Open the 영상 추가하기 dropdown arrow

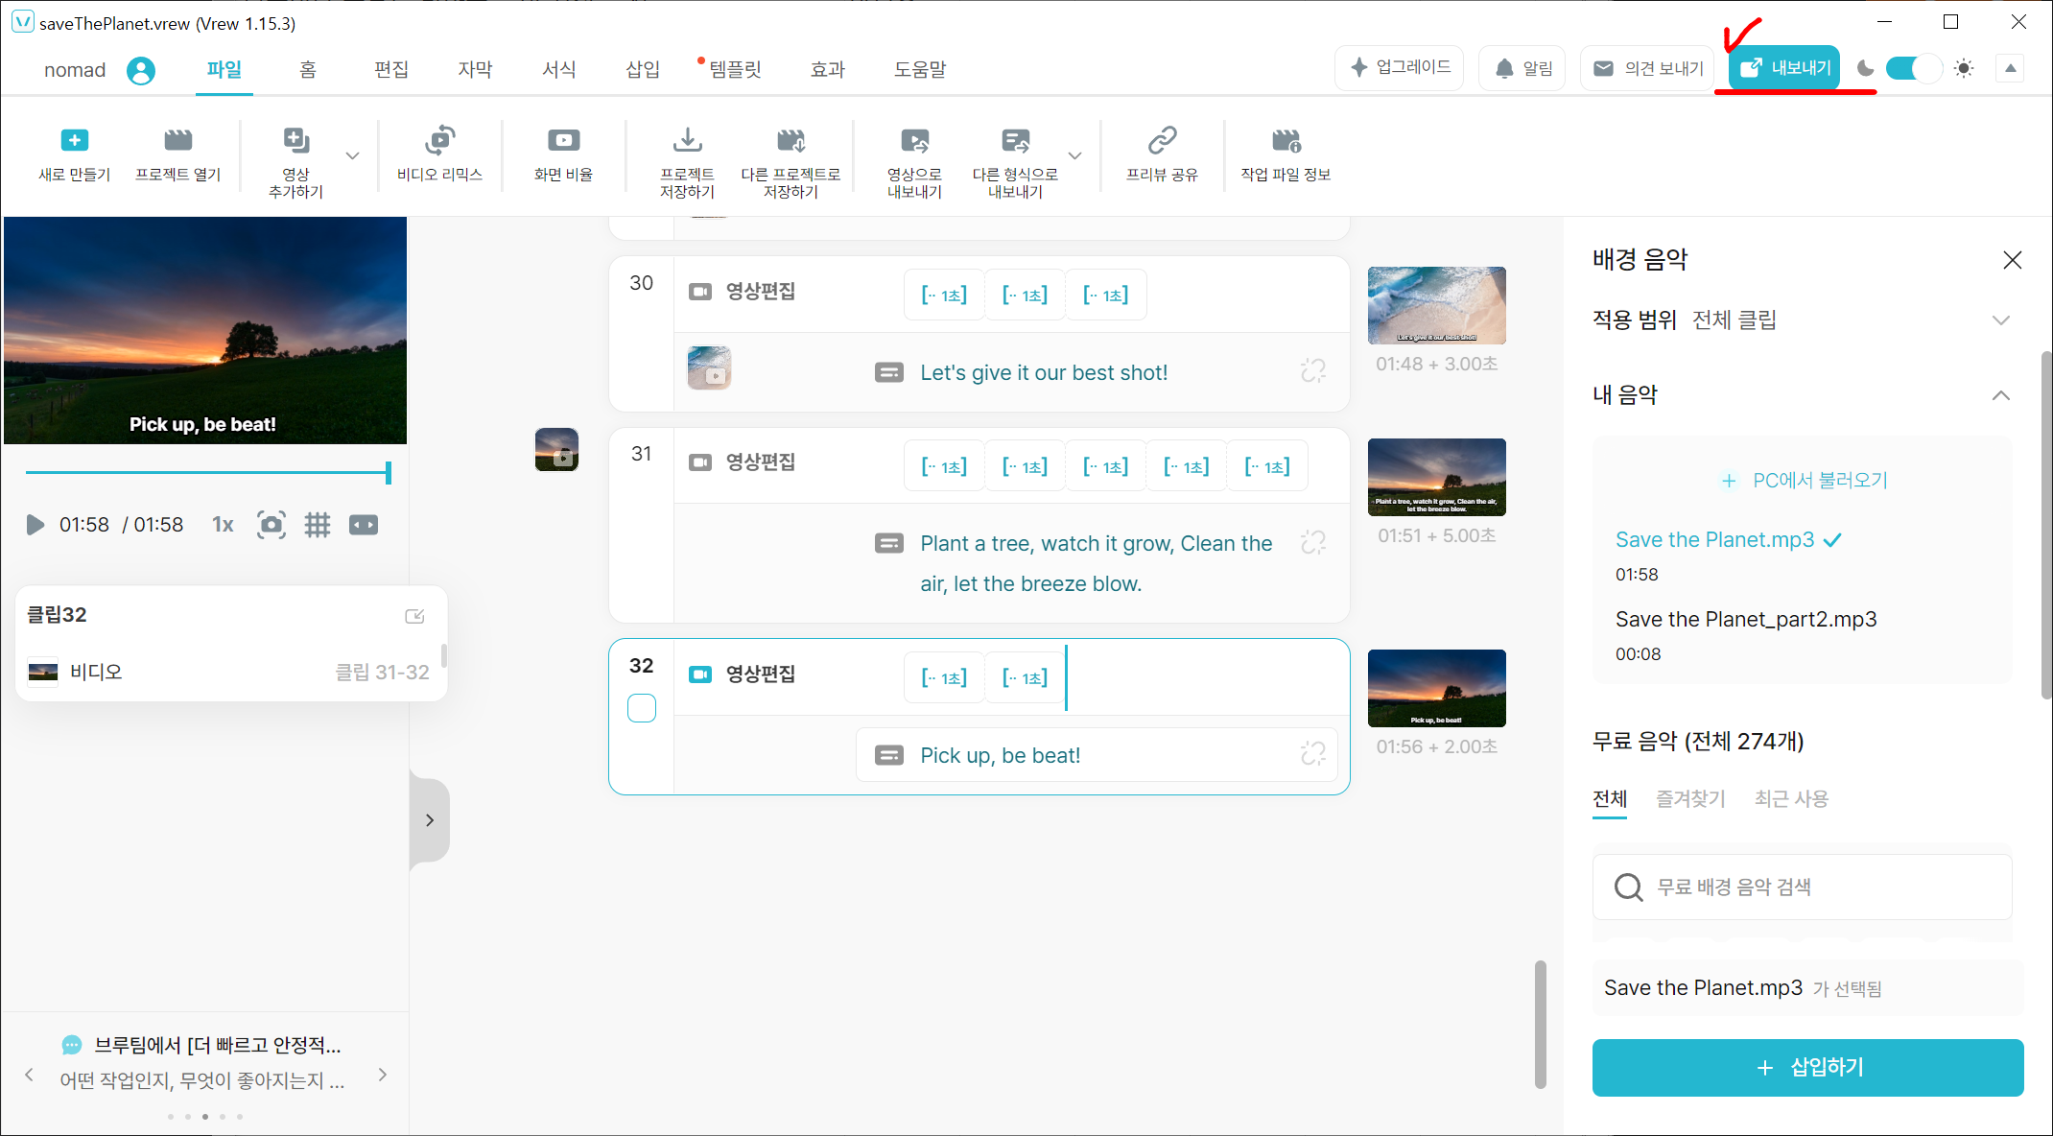click(x=353, y=155)
